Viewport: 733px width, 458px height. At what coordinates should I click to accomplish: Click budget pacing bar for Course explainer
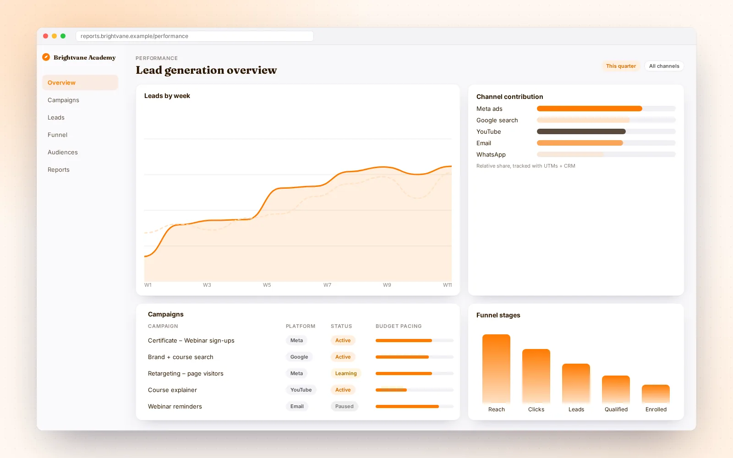(x=414, y=390)
